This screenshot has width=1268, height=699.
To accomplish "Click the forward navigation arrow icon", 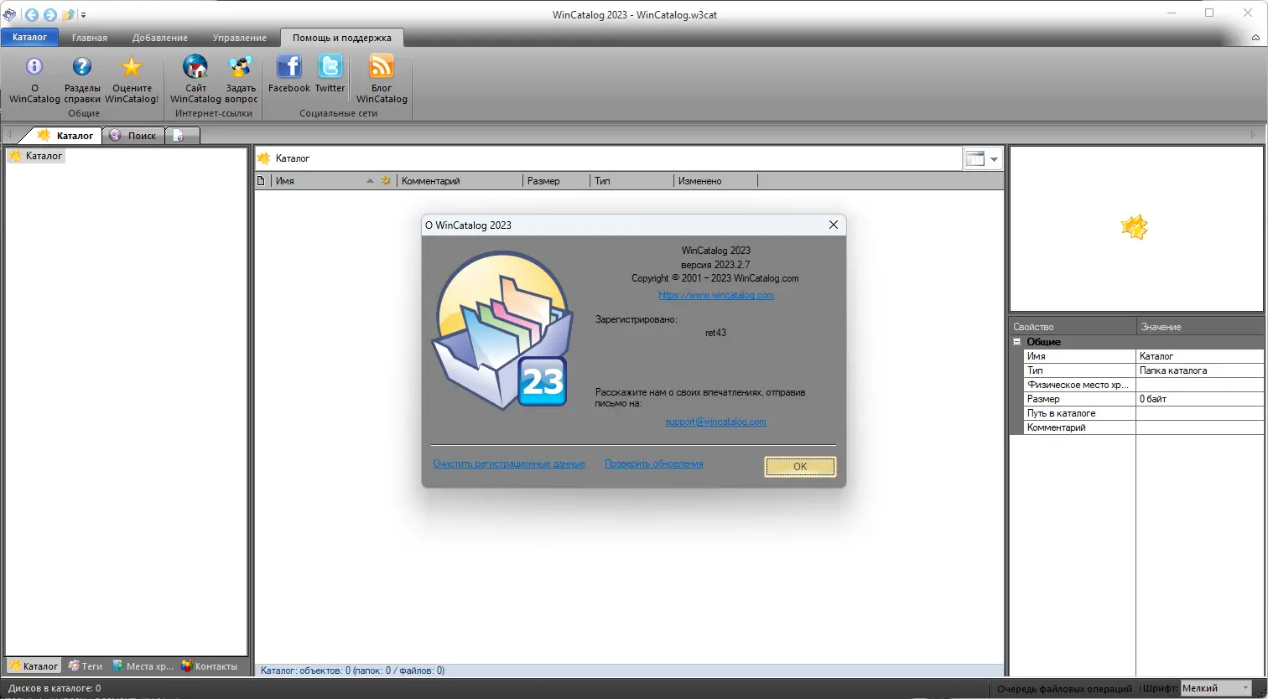I will tap(49, 14).
